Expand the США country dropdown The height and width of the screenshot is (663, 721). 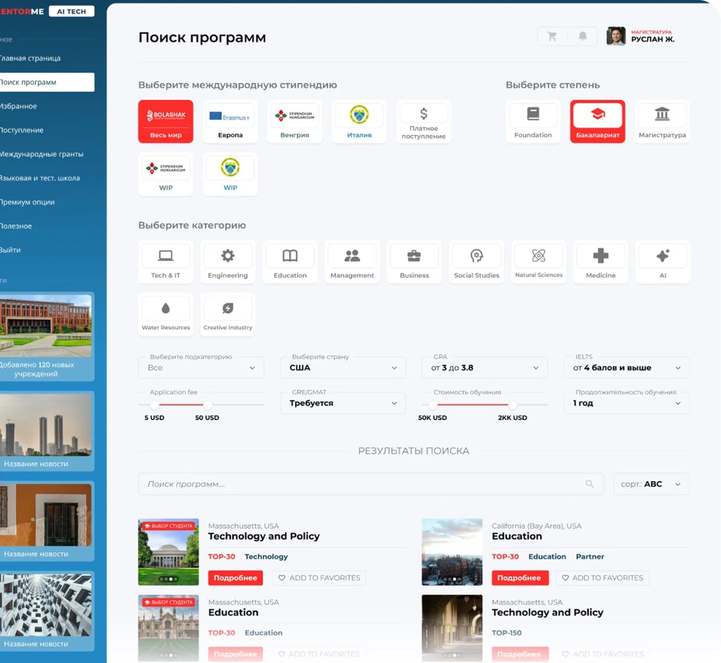343,368
